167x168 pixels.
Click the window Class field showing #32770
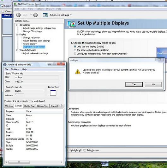point(37,82)
